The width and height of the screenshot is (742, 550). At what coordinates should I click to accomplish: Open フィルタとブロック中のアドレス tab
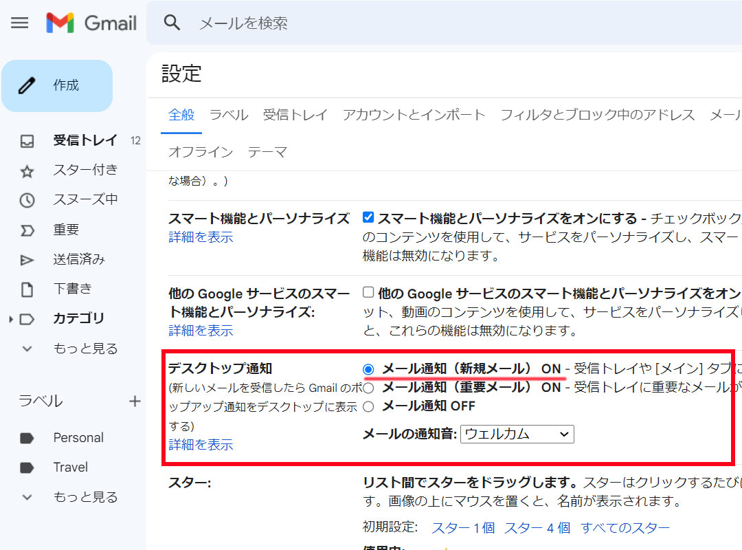click(598, 115)
